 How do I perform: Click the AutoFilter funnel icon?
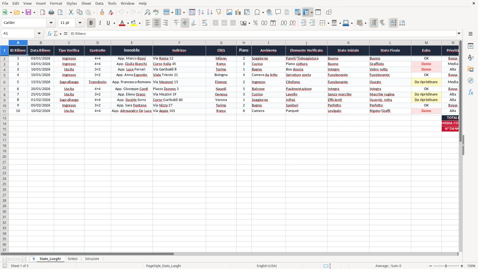(219, 12)
